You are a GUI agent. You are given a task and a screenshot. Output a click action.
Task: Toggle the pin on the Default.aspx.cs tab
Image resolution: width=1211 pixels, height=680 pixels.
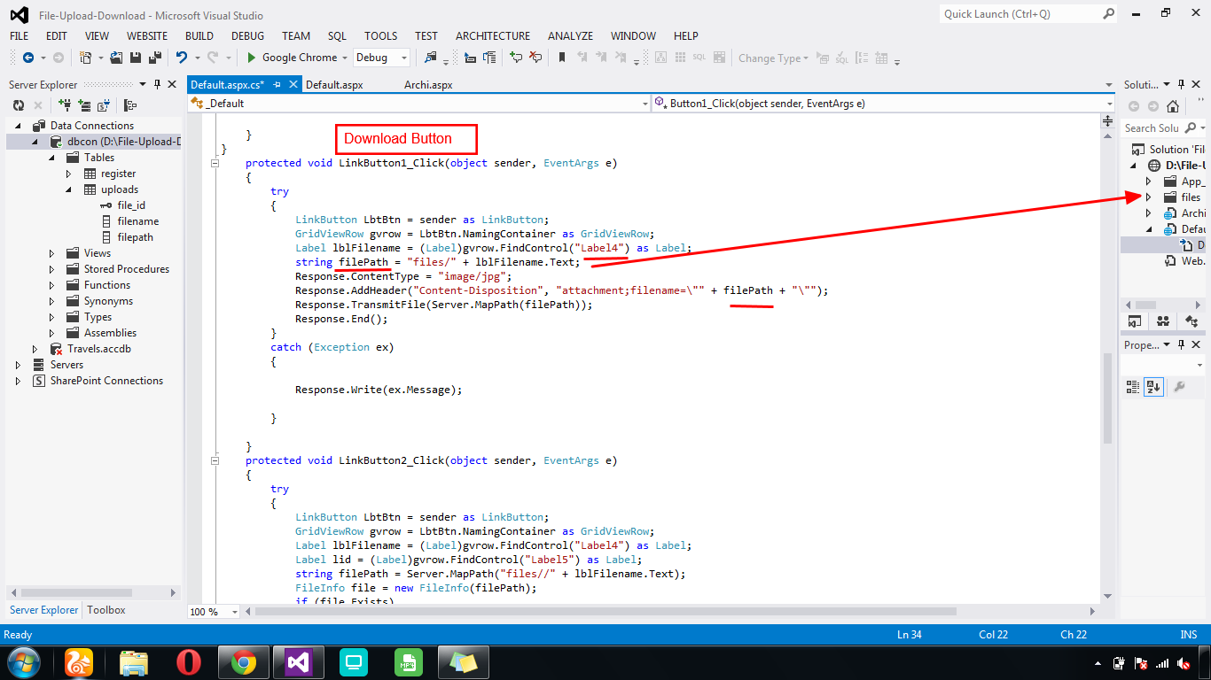[277, 85]
